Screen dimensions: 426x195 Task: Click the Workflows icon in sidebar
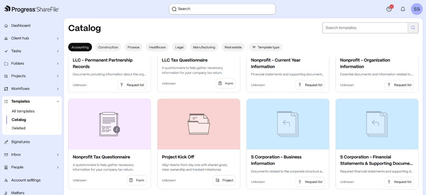[6, 89]
